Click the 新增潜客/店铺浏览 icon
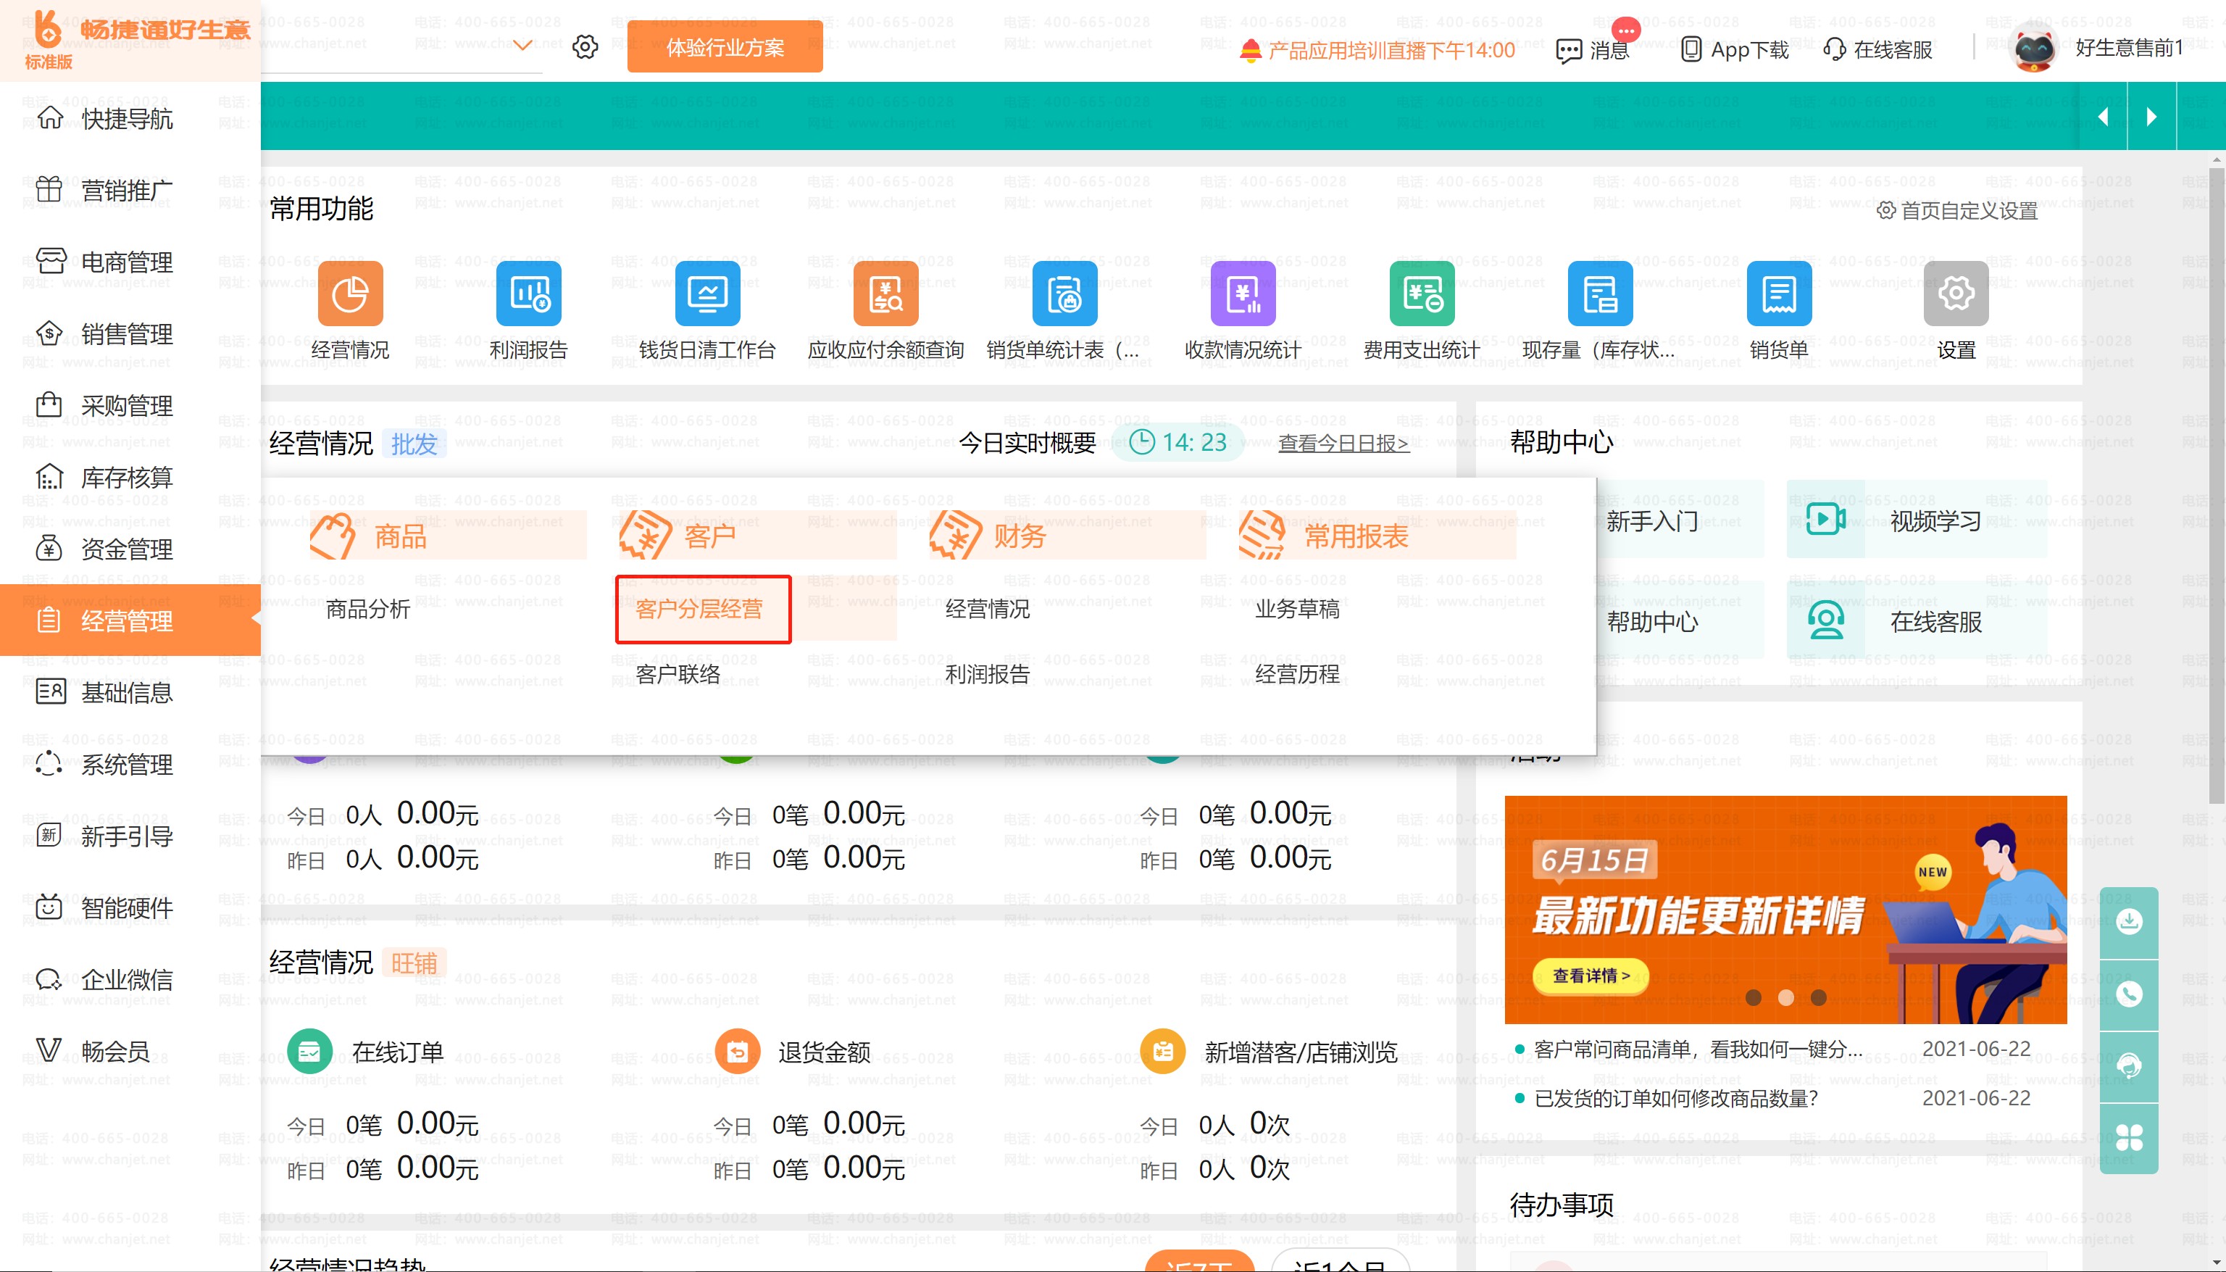The width and height of the screenshot is (2226, 1272). [1163, 1052]
